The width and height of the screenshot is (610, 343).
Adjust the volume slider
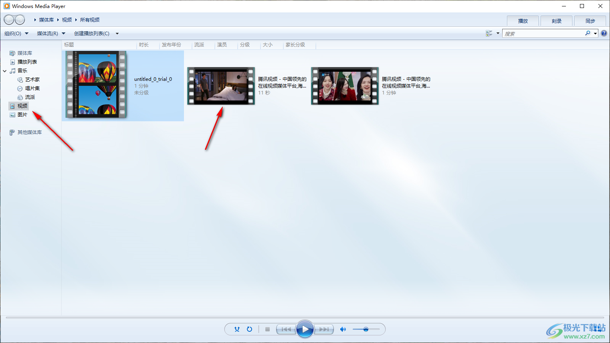[x=366, y=329]
